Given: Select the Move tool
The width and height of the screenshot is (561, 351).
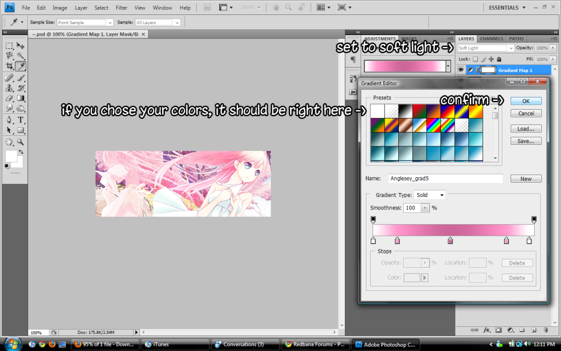Looking at the screenshot, I should [20, 46].
